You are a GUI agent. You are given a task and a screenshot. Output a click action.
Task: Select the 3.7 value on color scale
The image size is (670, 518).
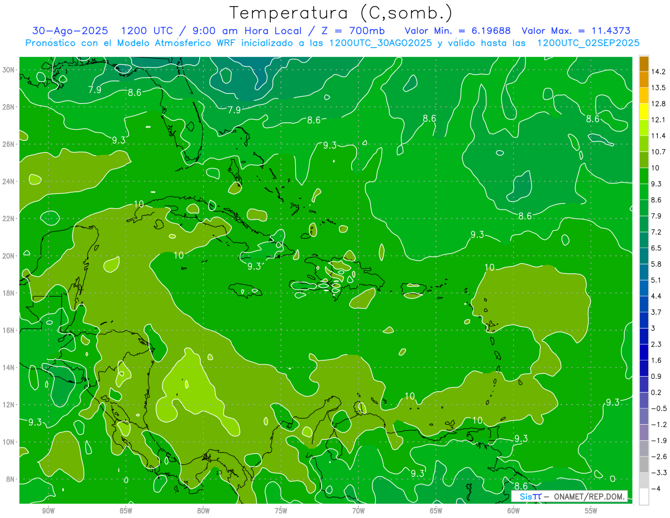(x=657, y=312)
